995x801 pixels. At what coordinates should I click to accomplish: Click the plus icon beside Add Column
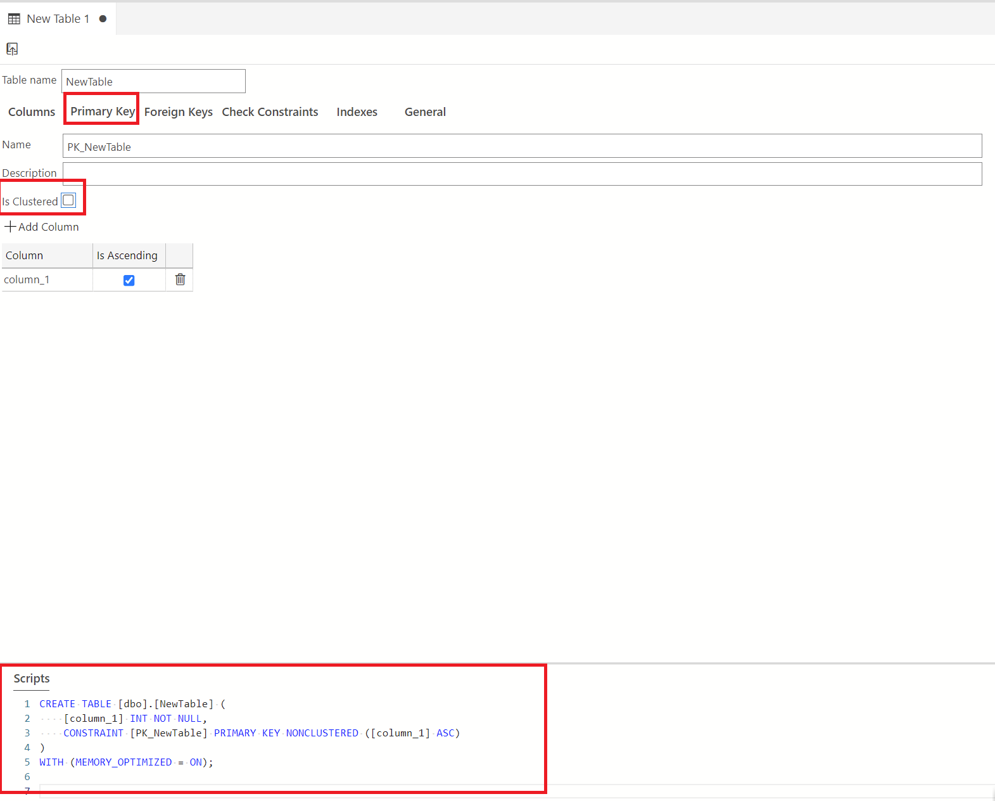point(10,226)
